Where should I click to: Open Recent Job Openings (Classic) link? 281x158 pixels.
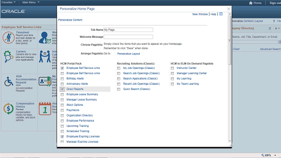141,84
